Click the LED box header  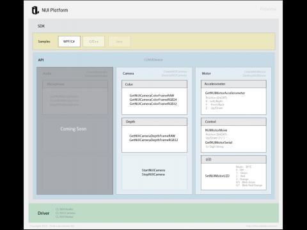tap(233, 160)
